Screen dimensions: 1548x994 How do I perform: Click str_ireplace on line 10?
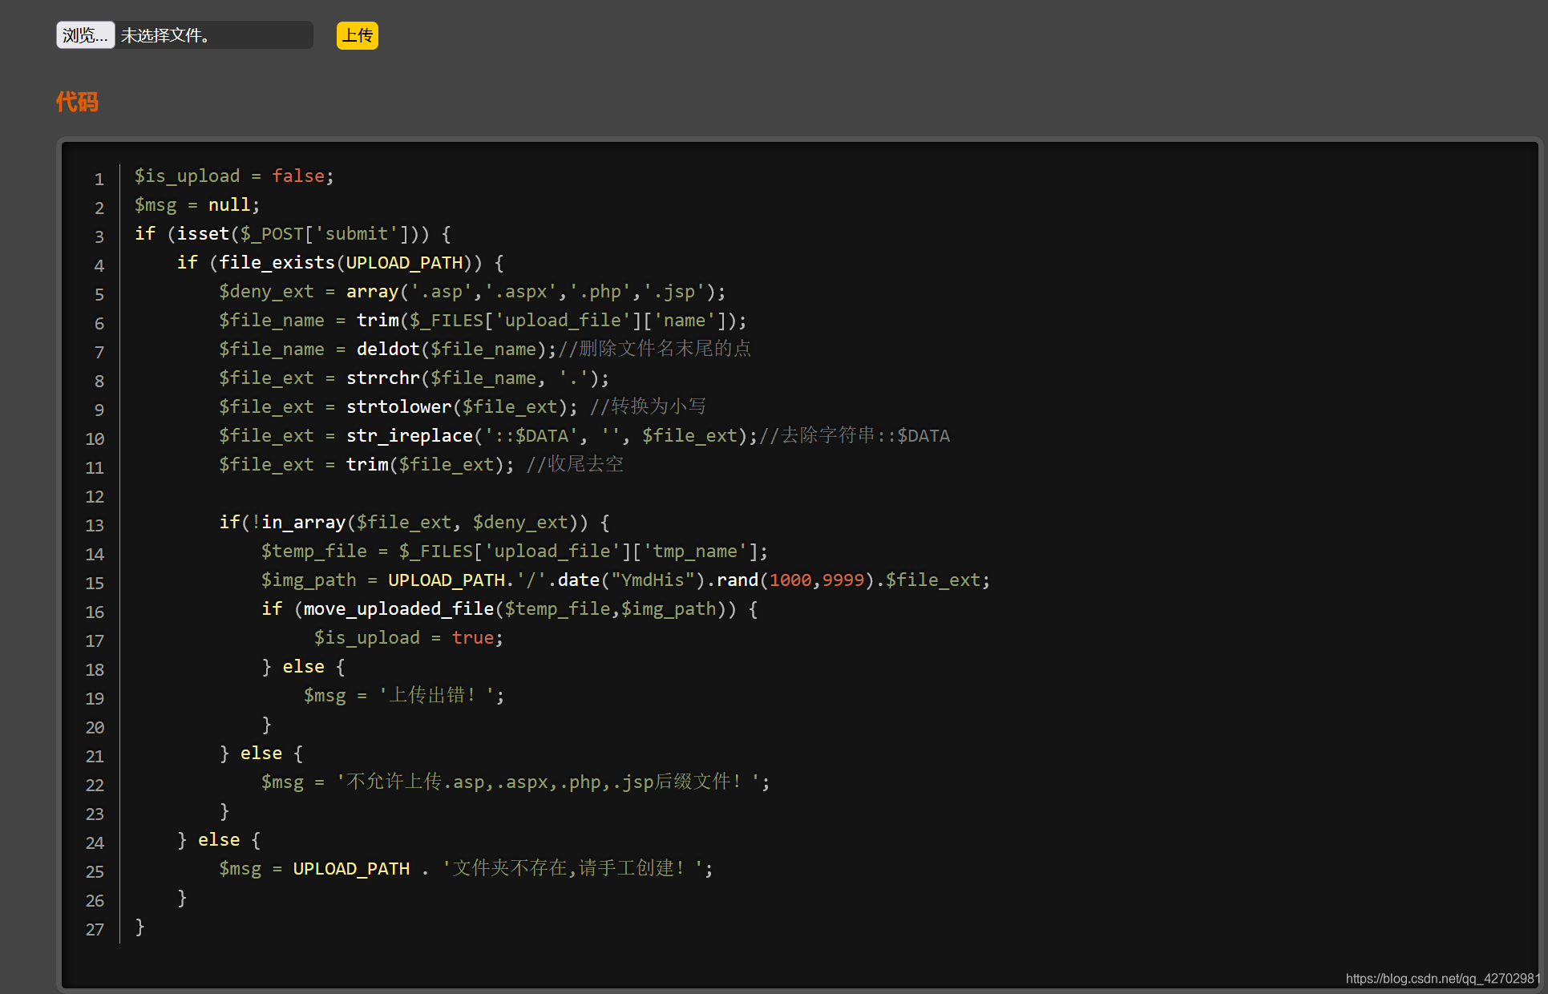pos(409,435)
